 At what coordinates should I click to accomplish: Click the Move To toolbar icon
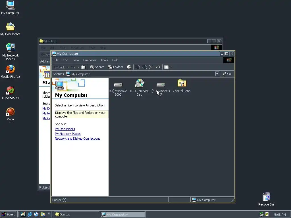tap(138, 67)
